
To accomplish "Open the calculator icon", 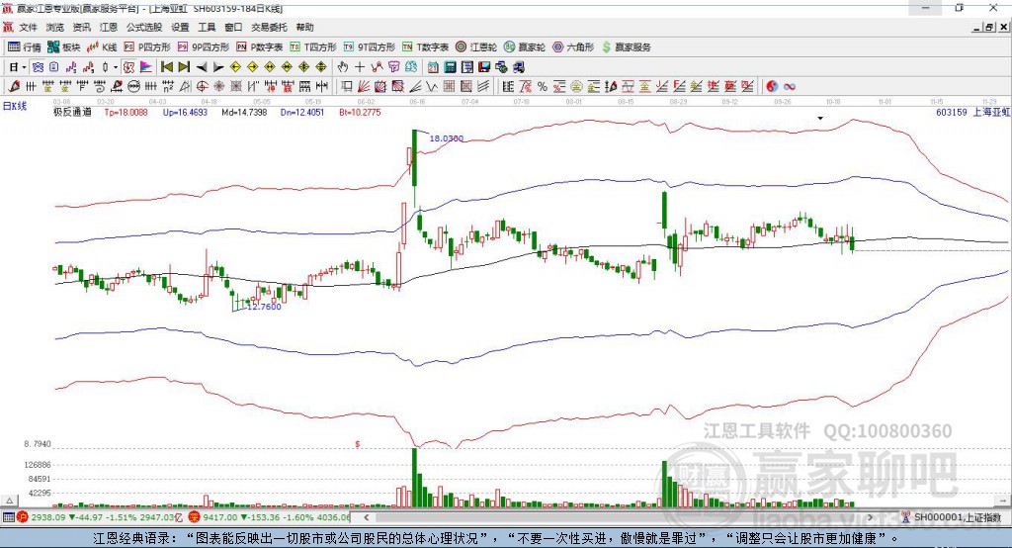I will click(x=450, y=67).
